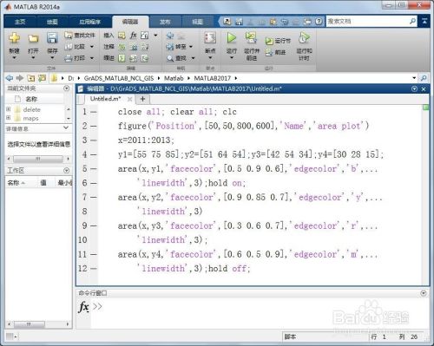Viewport: 434px width, 346px height.
Task: Click the breakpoint dash on line 5
Action: pos(94,168)
